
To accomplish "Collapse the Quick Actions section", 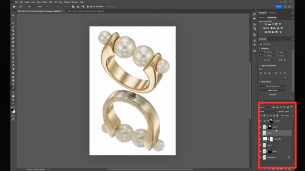I will 259,82.
